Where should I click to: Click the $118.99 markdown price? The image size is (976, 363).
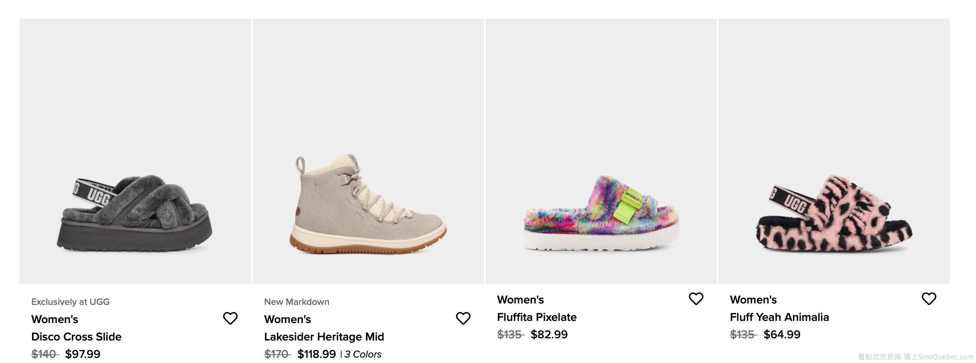(316, 354)
